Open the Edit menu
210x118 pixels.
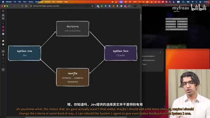pos(20,2)
